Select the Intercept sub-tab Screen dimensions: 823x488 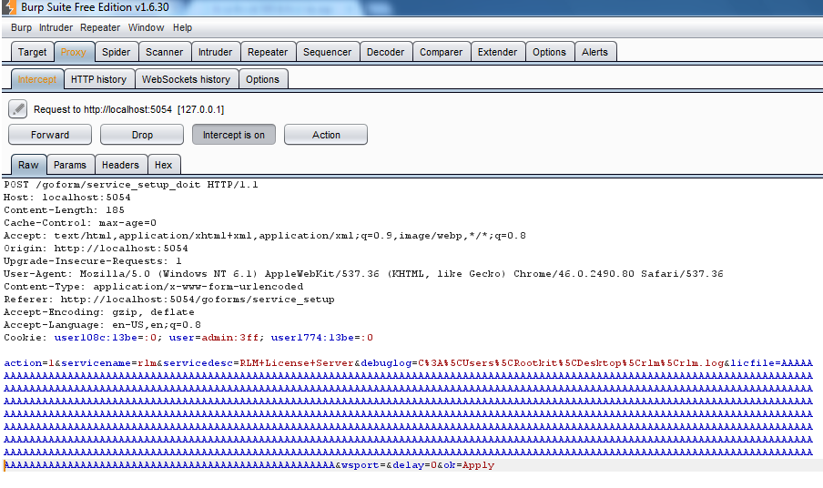(36, 79)
